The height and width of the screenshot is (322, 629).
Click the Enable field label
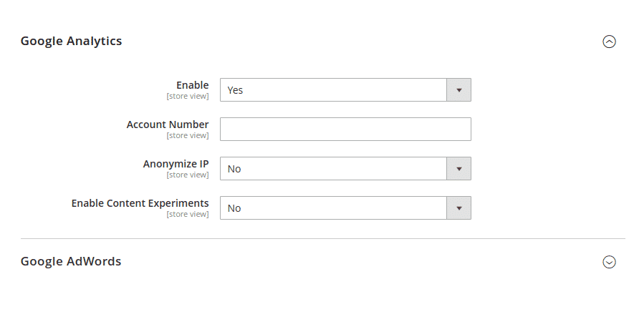coord(193,85)
